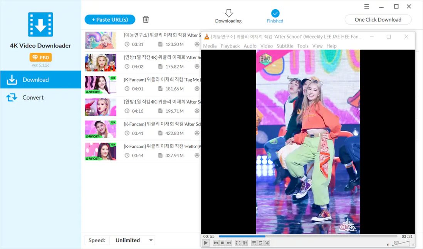
Task: Select Convert in the sidebar
Action: pyautogui.click(x=40, y=97)
